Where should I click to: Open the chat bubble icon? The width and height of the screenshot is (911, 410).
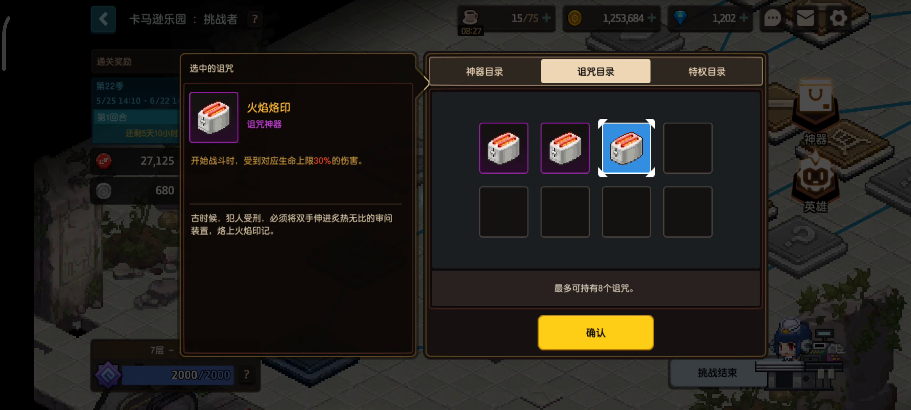click(772, 18)
